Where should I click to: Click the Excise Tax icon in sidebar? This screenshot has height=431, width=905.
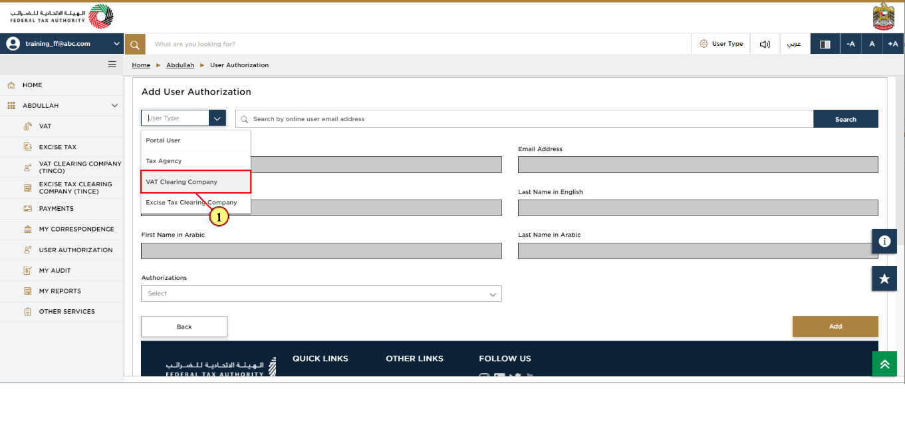(28, 147)
